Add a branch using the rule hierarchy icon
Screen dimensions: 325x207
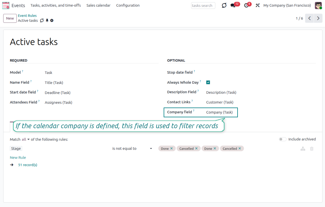(x=303, y=149)
